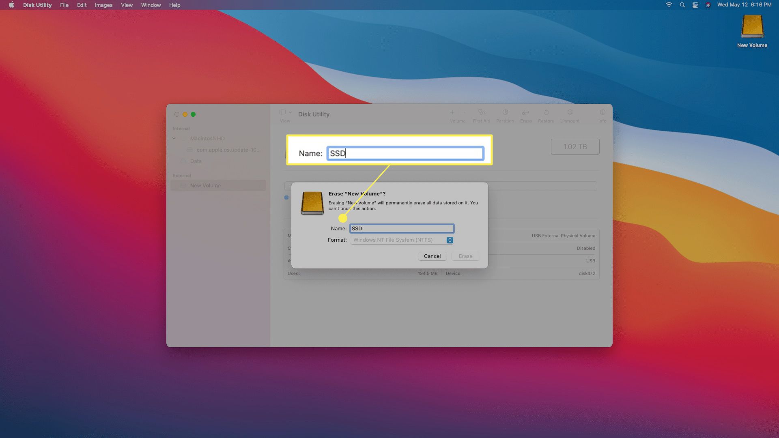Screen dimensions: 779x438
Task: Click the add Volume plus icon
Action: pyautogui.click(x=452, y=112)
